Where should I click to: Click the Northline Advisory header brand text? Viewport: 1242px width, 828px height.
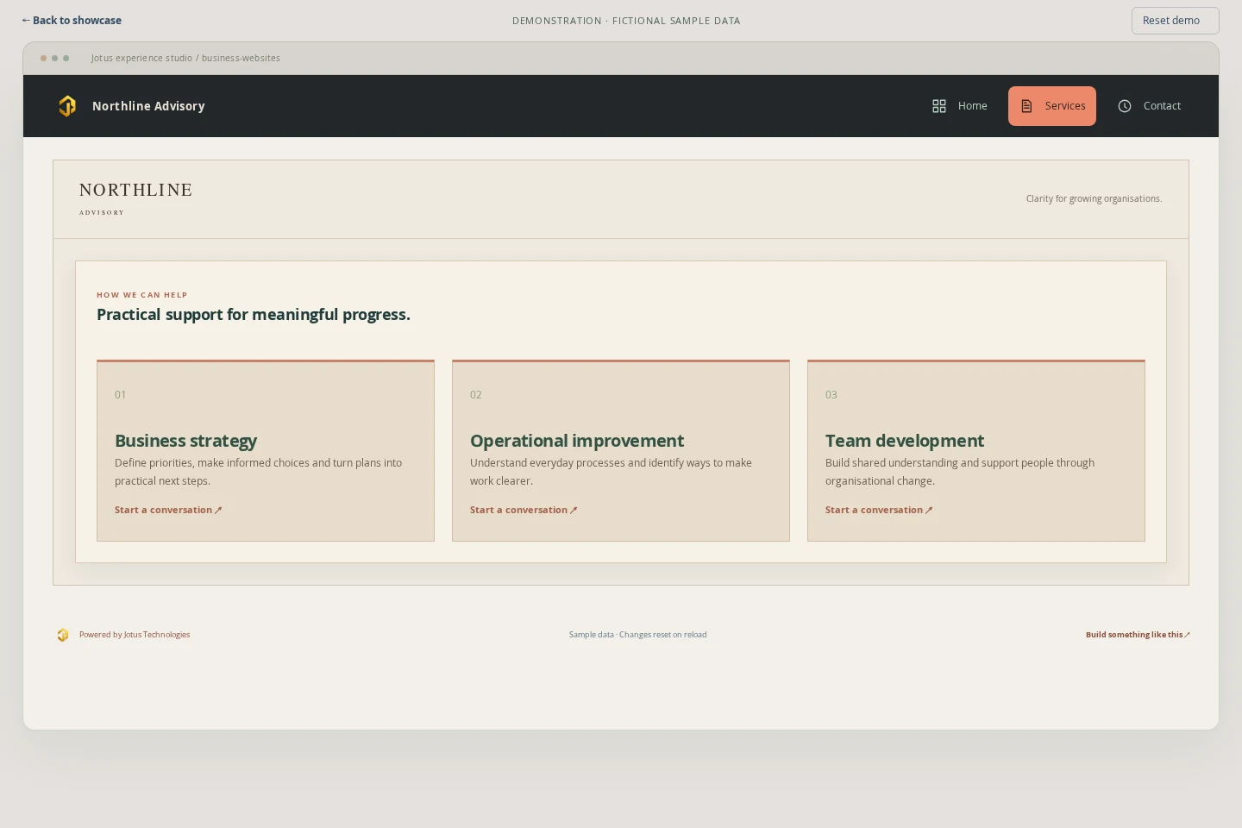pos(148,106)
